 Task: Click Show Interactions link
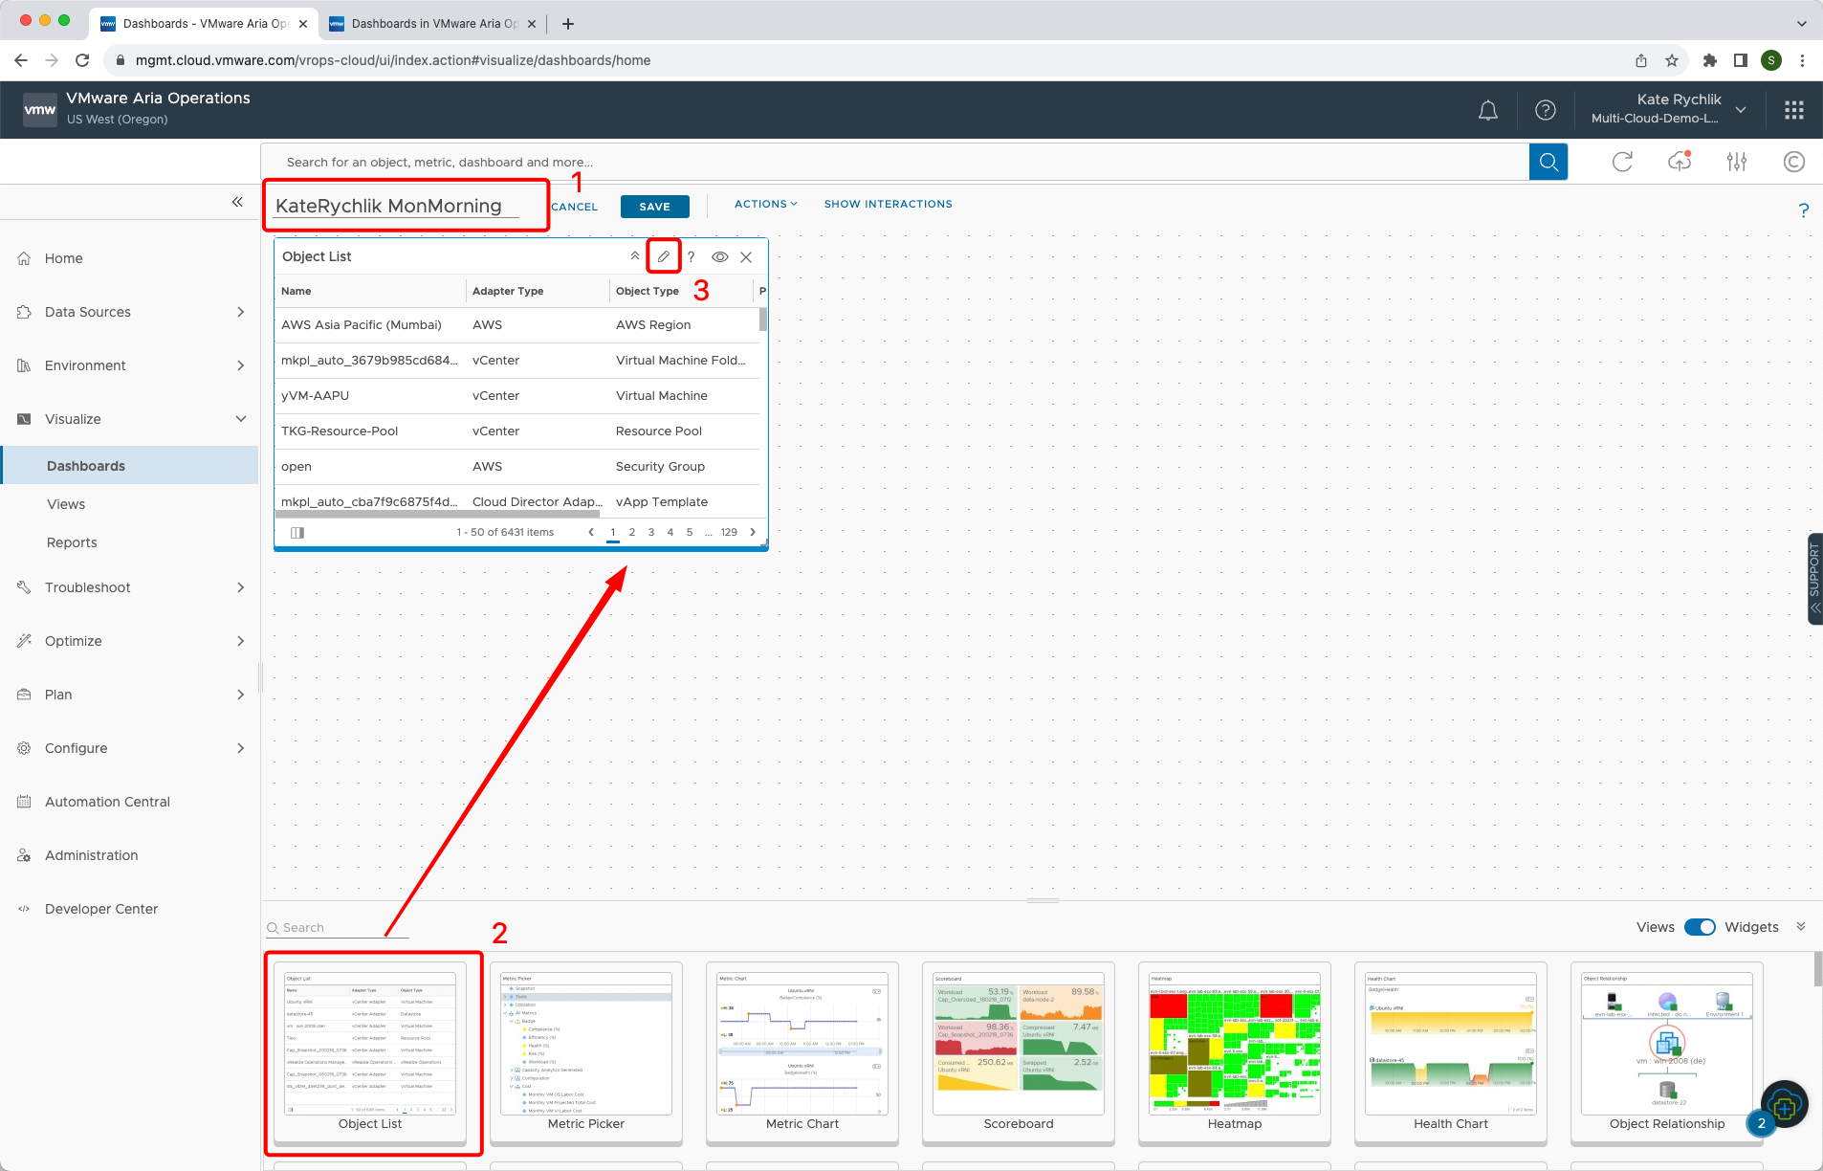click(x=887, y=204)
